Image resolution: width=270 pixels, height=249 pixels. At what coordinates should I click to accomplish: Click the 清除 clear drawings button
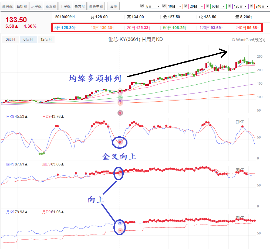(x=114, y=6)
